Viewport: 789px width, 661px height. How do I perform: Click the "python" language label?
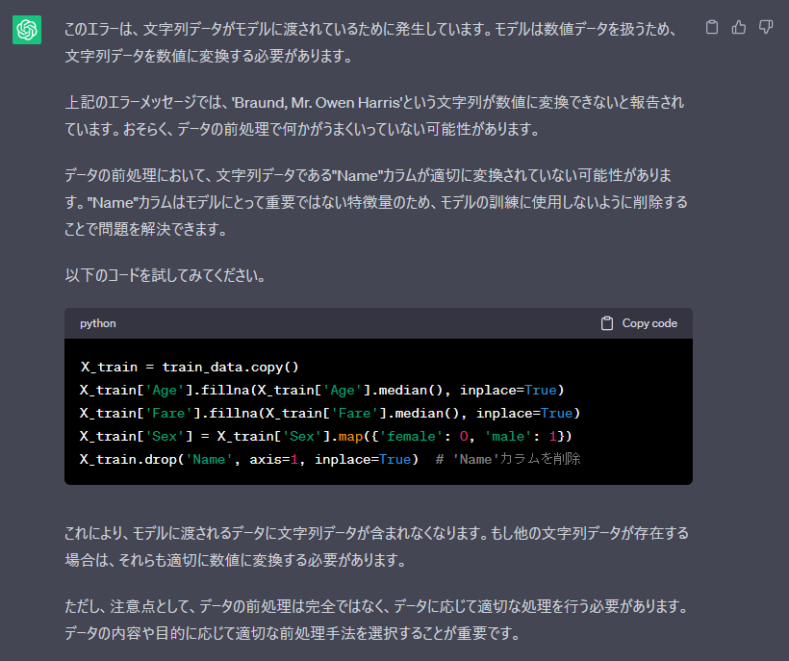tap(97, 323)
